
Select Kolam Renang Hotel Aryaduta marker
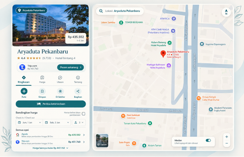point(169,43)
